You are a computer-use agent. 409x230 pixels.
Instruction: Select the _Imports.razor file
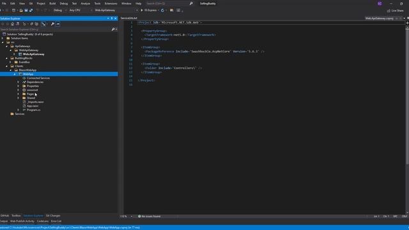tap(35, 102)
